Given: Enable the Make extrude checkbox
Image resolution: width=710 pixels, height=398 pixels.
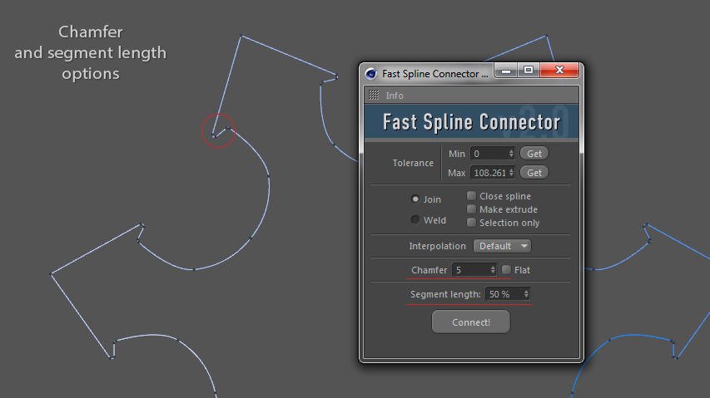Looking at the screenshot, I should (x=471, y=209).
